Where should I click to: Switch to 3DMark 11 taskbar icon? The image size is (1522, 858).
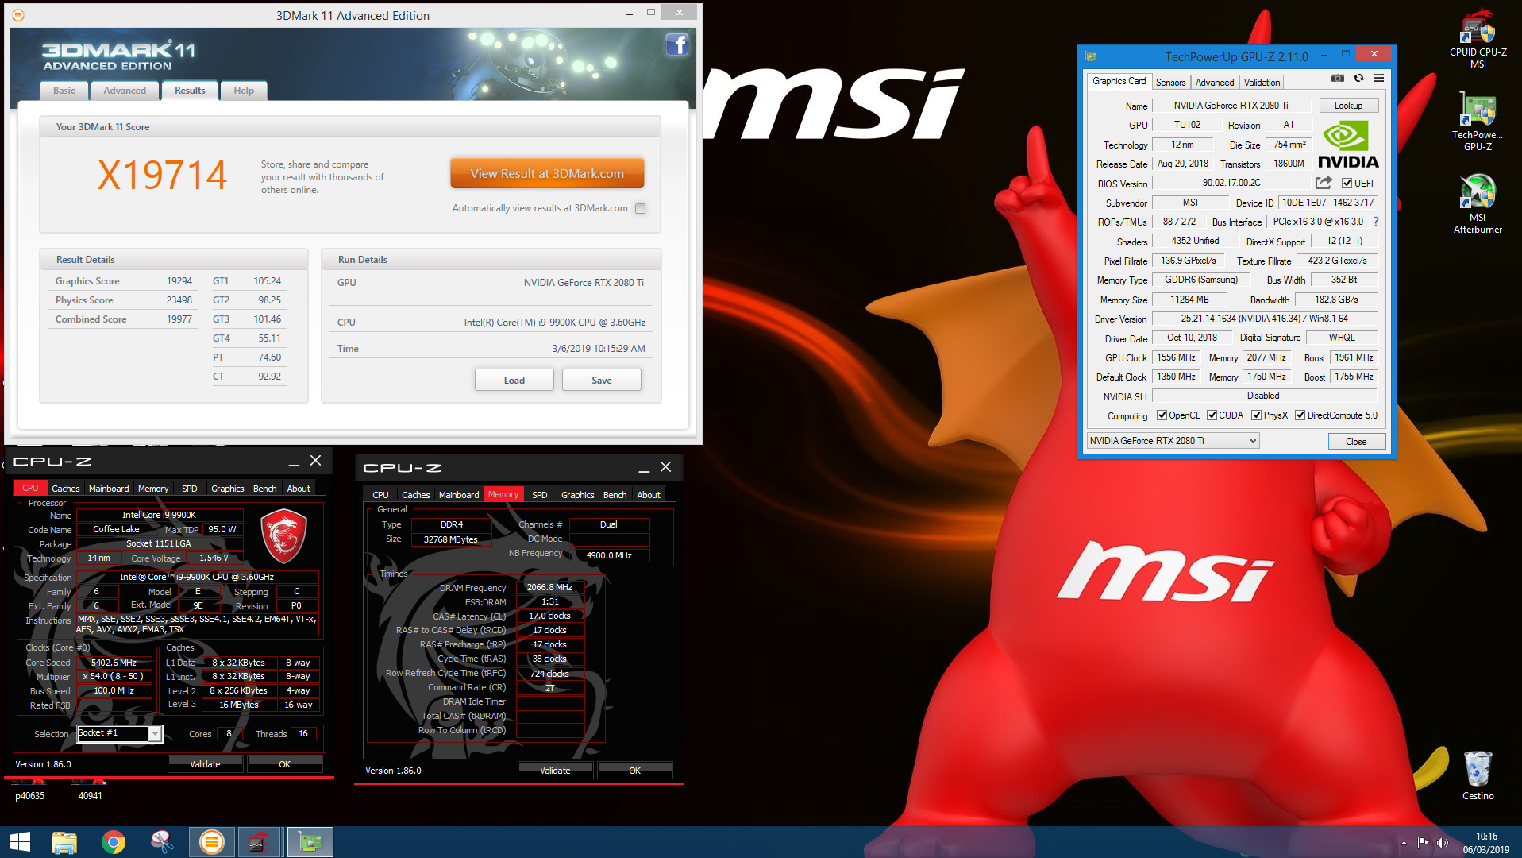(x=212, y=842)
